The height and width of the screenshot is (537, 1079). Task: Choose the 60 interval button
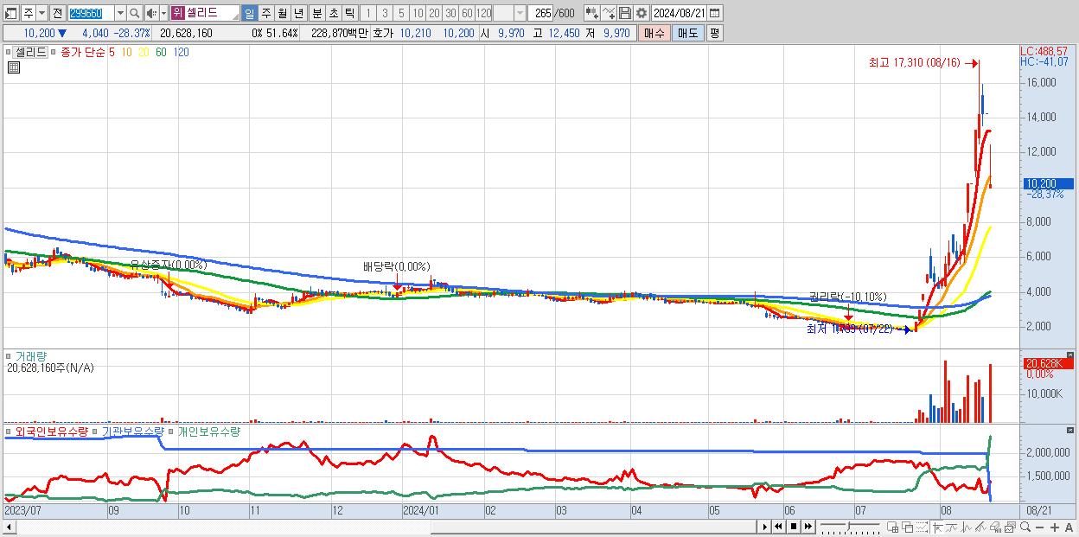click(x=467, y=13)
